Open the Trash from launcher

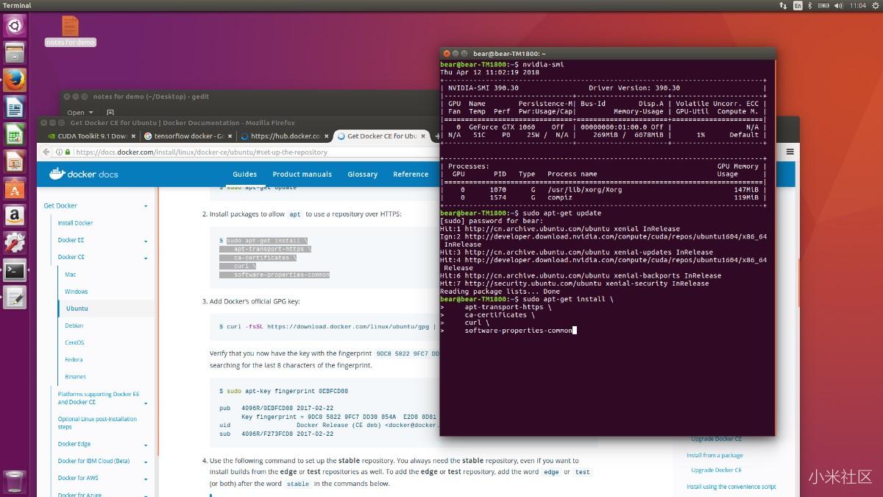(x=15, y=482)
